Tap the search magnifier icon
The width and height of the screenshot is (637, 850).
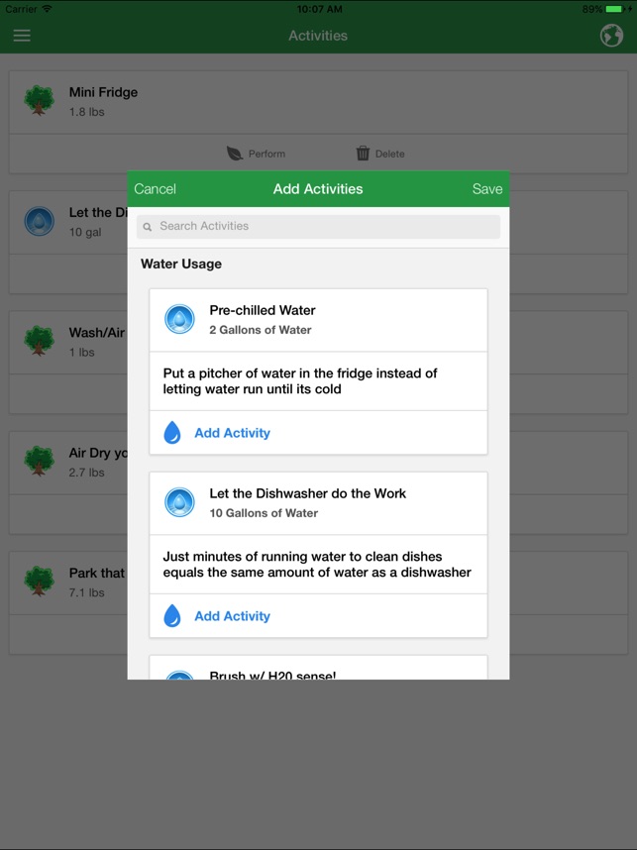tap(147, 227)
